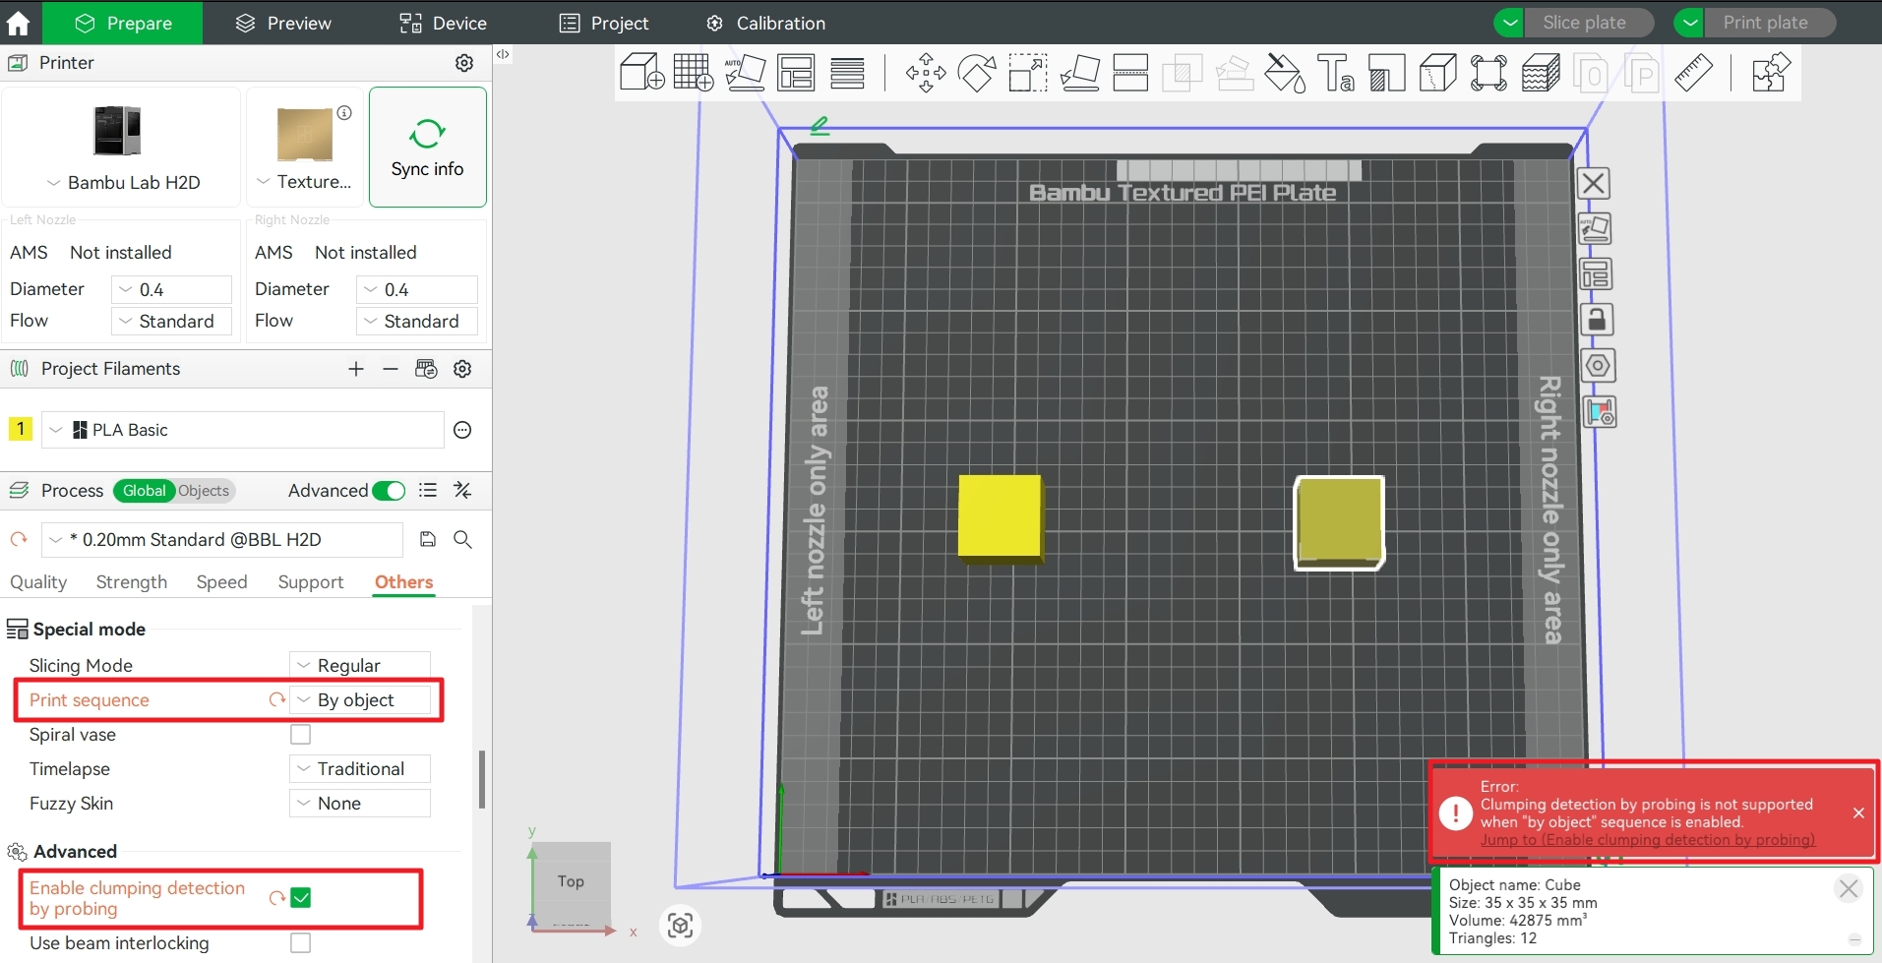This screenshot has height=963, width=1882.
Task: Follow the Jump to clumping detection link
Action: point(1647,840)
